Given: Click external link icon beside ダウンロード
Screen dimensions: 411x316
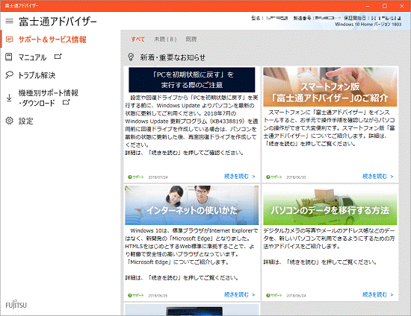Looking at the screenshot, I should tap(67, 102).
